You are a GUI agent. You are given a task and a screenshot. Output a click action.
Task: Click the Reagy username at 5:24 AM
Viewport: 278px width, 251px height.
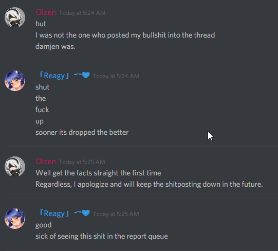coord(54,76)
